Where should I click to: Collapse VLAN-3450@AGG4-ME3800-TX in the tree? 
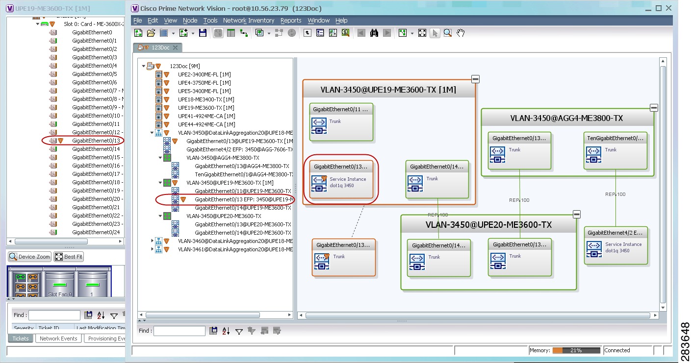(x=160, y=158)
